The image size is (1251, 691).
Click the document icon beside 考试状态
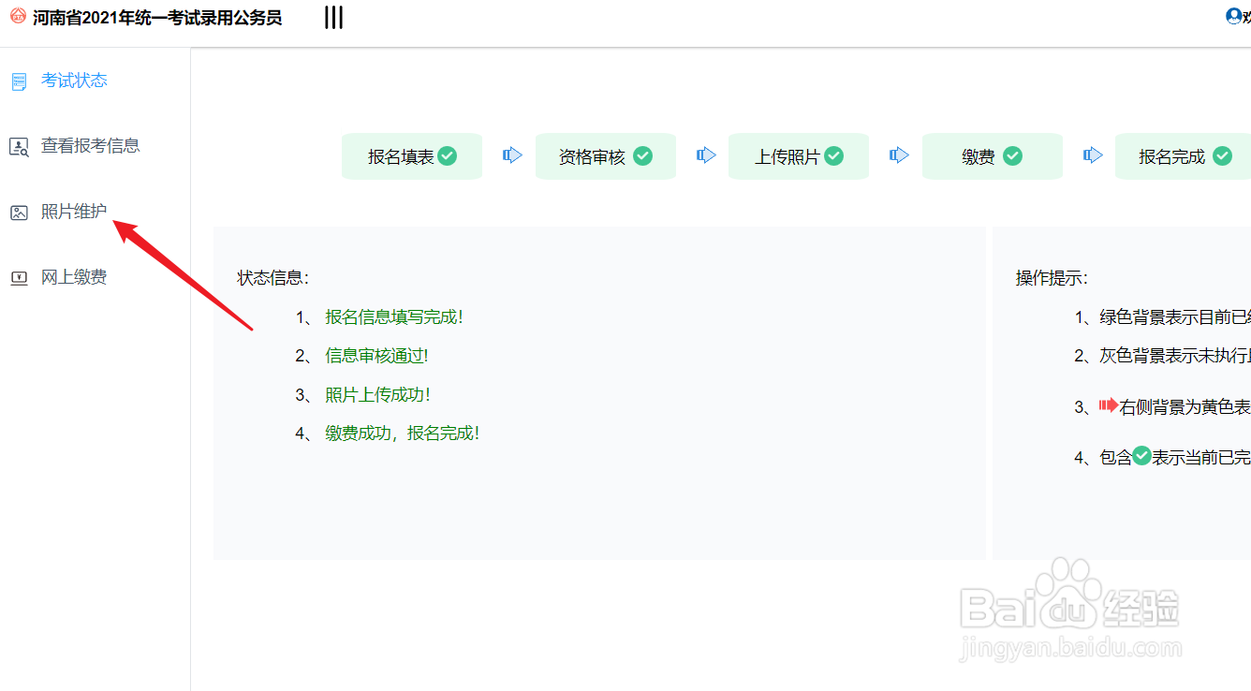(x=18, y=80)
